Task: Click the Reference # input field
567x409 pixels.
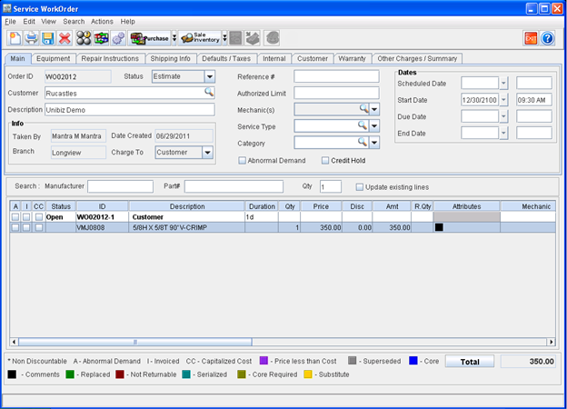Action: click(x=336, y=76)
